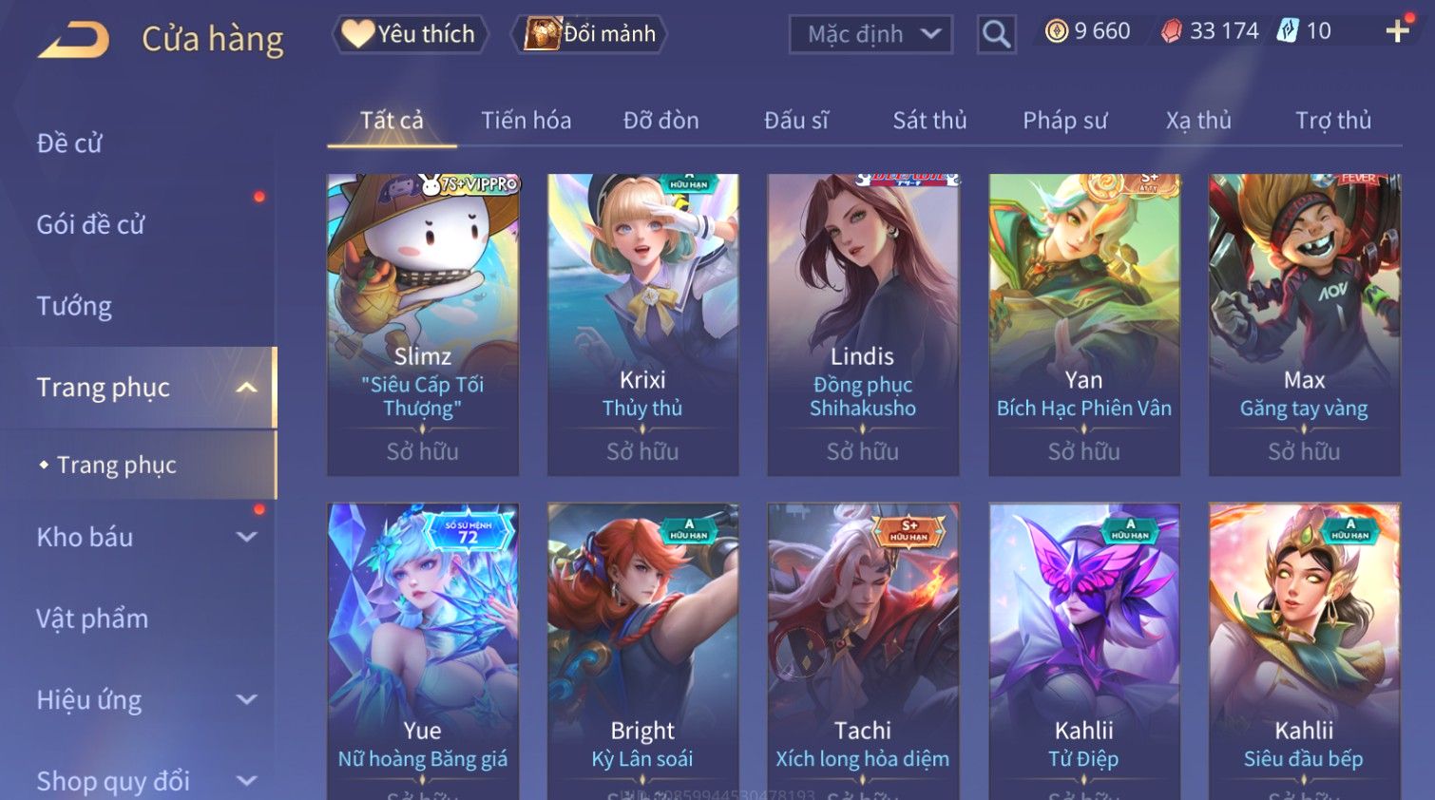1435x800 pixels.
Task: Switch to the Pháp sư tab
Action: [1064, 121]
